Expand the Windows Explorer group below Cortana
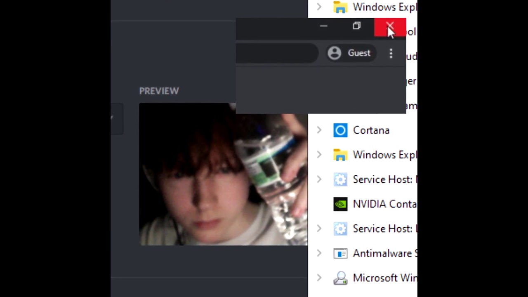The image size is (528, 297). click(319, 155)
